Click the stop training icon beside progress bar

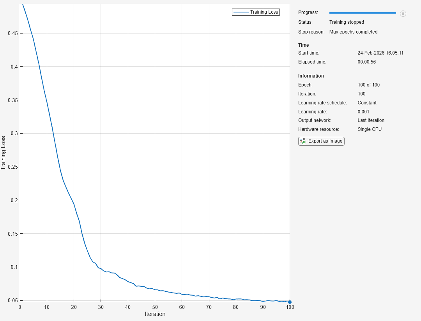click(403, 13)
